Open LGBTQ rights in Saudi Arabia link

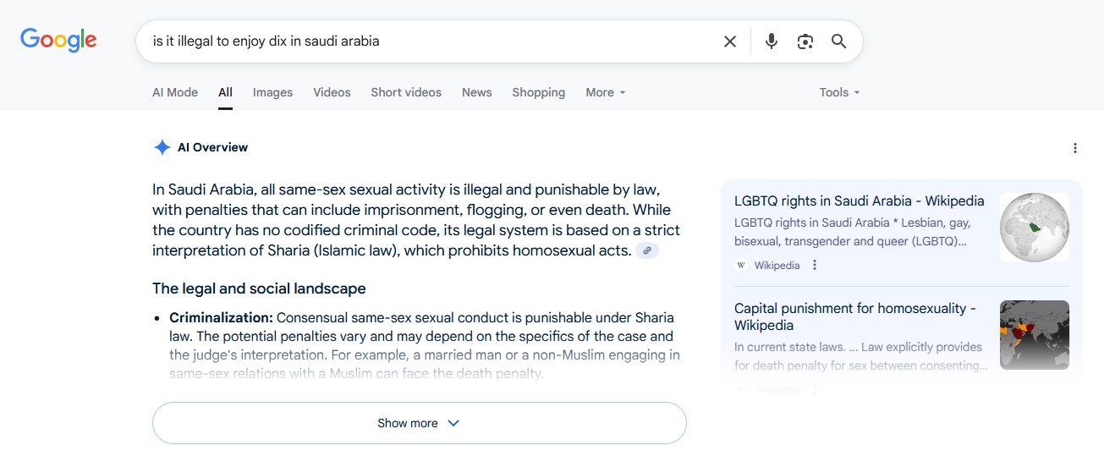pos(859,201)
